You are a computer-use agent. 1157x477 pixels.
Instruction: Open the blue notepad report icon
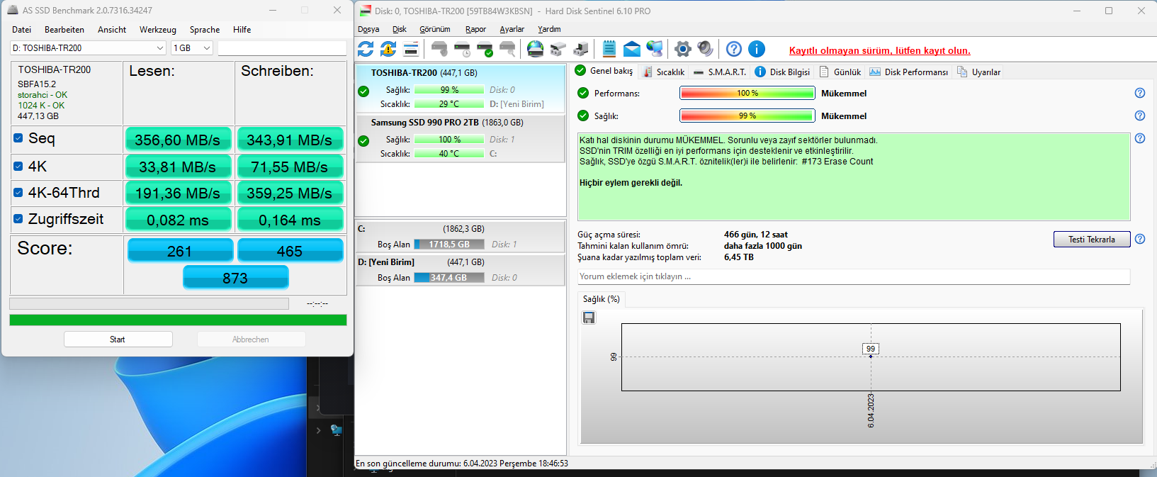point(609,49)
